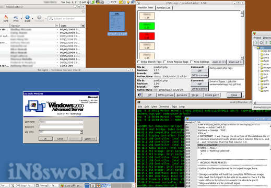Click the Back arrow icon in Thunderbird
Viewport: 271px width, 188px height.
pyautogui.click(x=28, y=17)
